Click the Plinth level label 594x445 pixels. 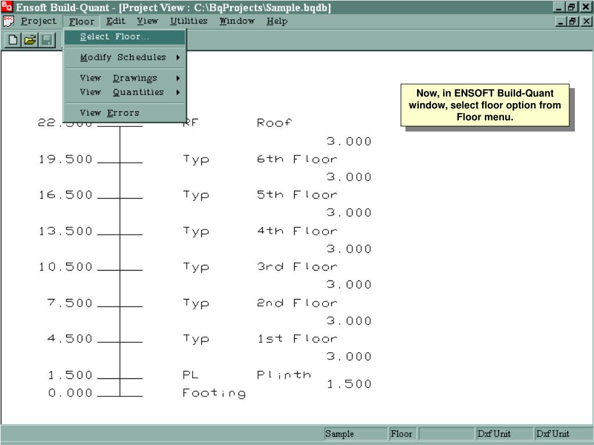tap(284, 375)
